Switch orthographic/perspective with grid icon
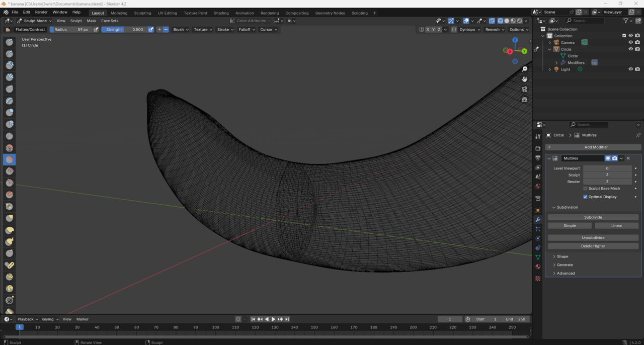 tap(524, 100)
